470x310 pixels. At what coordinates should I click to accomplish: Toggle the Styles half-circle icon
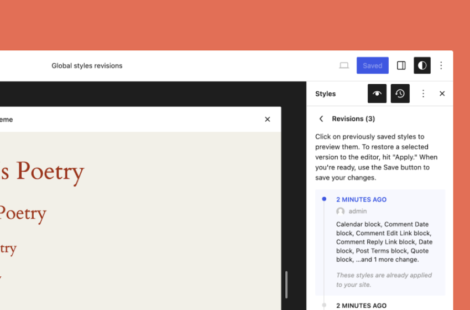(x=422, y=65)
